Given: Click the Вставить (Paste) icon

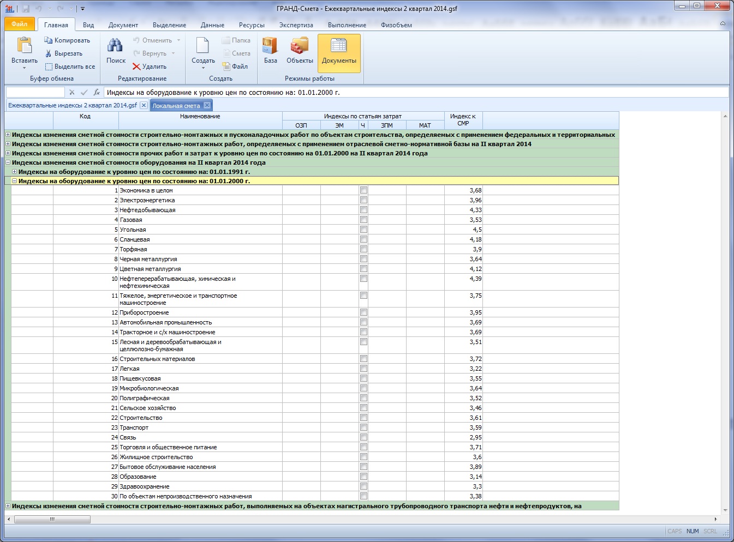Looking at the screenshot, I should pyautogui.click(x=24, y=46).
